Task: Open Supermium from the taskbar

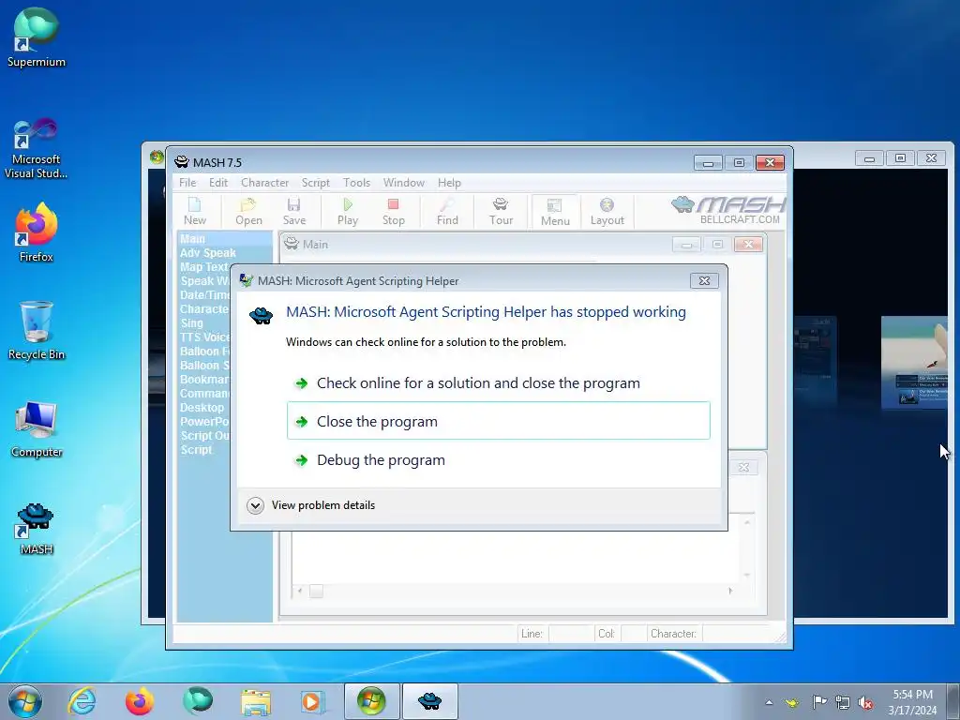Action: 198,701
